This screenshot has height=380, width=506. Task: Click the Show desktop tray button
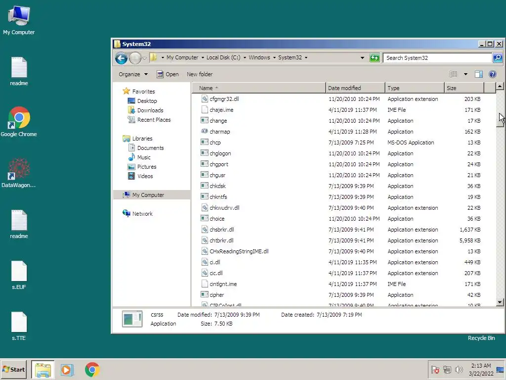[x=501, y=370]
